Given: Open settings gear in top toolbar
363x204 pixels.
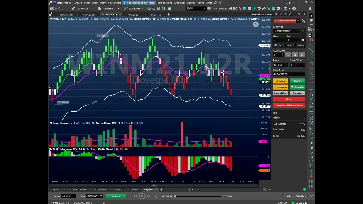Looking at the screenshot, I should click(x=294, y=8).
